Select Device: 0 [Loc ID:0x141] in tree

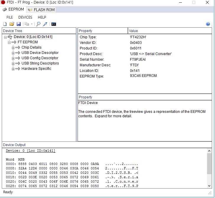[x=33, y=37]
